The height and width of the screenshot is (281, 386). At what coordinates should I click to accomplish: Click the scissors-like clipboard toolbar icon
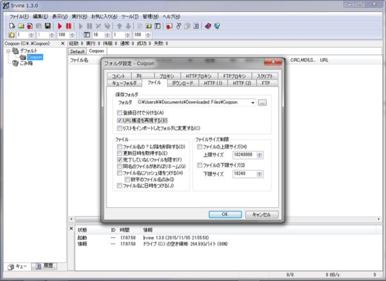178,26
